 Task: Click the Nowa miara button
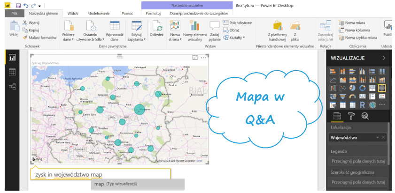[356, 22]
